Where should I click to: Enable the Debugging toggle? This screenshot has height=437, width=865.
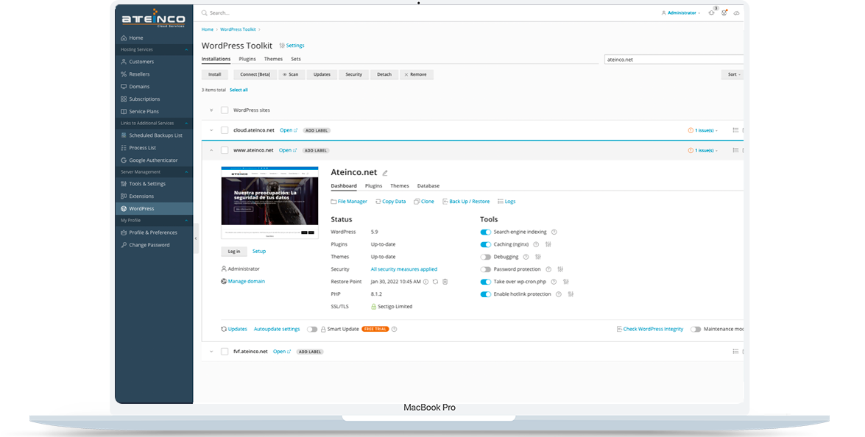pos(485,257)
